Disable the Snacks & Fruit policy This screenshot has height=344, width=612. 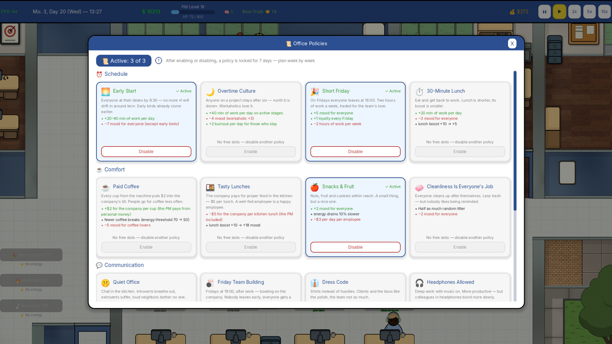point(355,247)
